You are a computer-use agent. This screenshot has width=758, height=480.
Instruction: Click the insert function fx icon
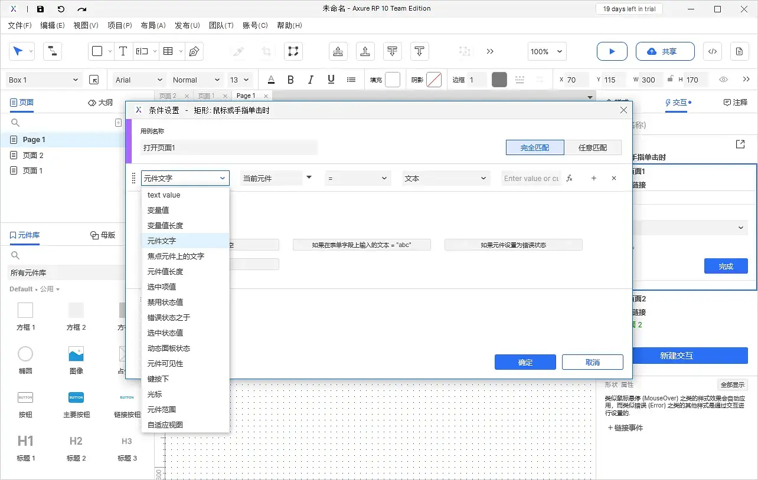[568, 177]
